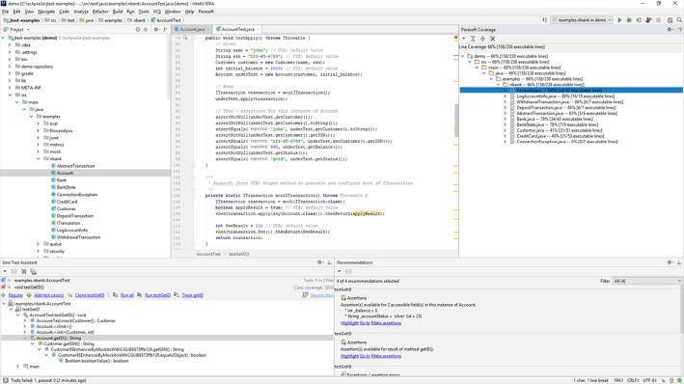Expand LogAccountInfo.java coverage row
684x384 pixels.
pyautogui.click(x=506, y=96)
